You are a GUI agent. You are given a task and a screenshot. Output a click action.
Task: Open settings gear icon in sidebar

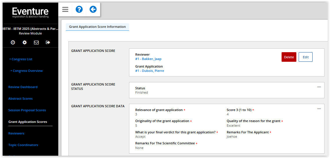tap(25, 42)
